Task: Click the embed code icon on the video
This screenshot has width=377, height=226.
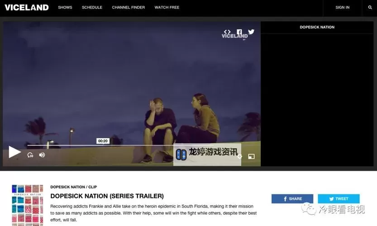Action: (x=227, y=32)
